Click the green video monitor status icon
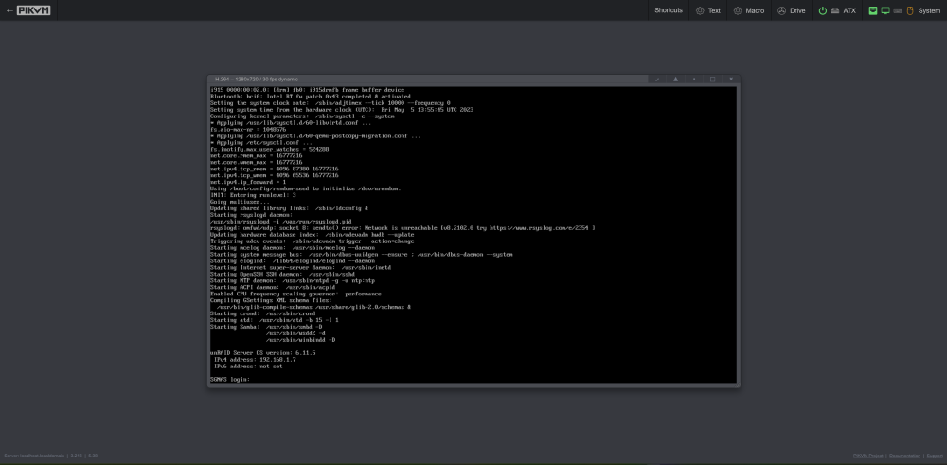The image size is (947, 465). pos(885,10)
